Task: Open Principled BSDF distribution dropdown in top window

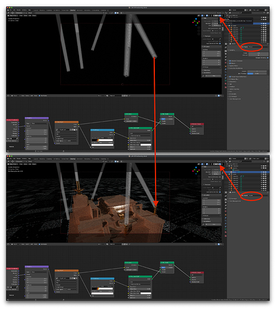Action: (x=141, y=134)
